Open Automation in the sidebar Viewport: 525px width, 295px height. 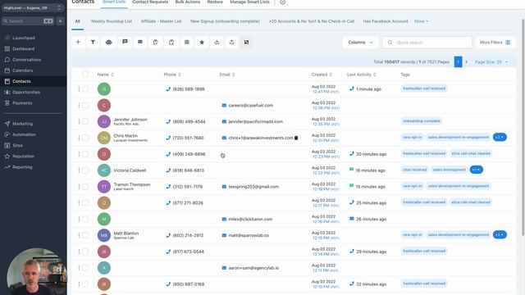[x=24, y=134]
